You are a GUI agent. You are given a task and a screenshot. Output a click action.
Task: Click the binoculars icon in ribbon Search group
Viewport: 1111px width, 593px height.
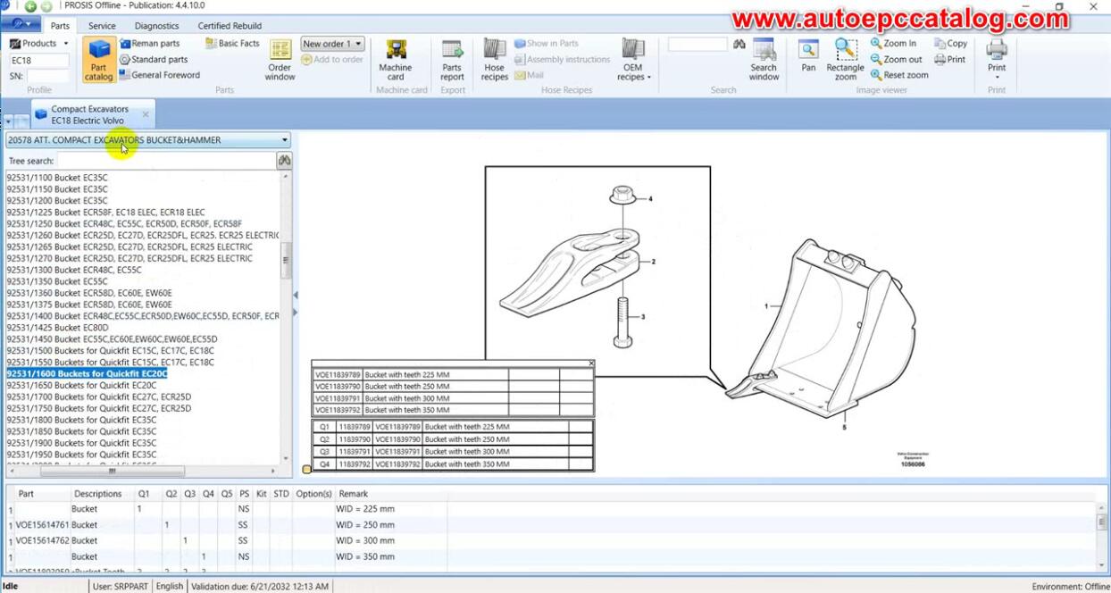739,44
